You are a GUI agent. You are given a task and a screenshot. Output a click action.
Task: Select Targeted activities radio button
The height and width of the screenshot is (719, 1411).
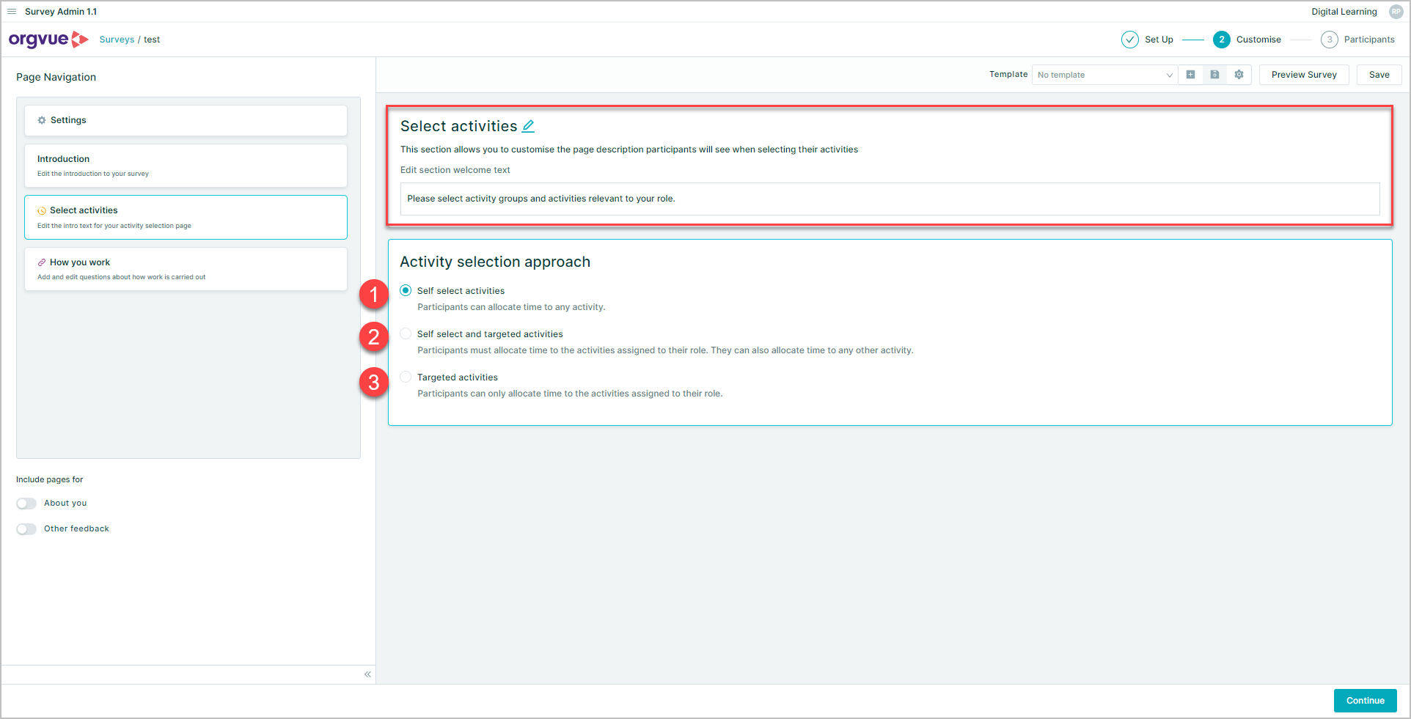pyautogui.click(x=406, y=377)
